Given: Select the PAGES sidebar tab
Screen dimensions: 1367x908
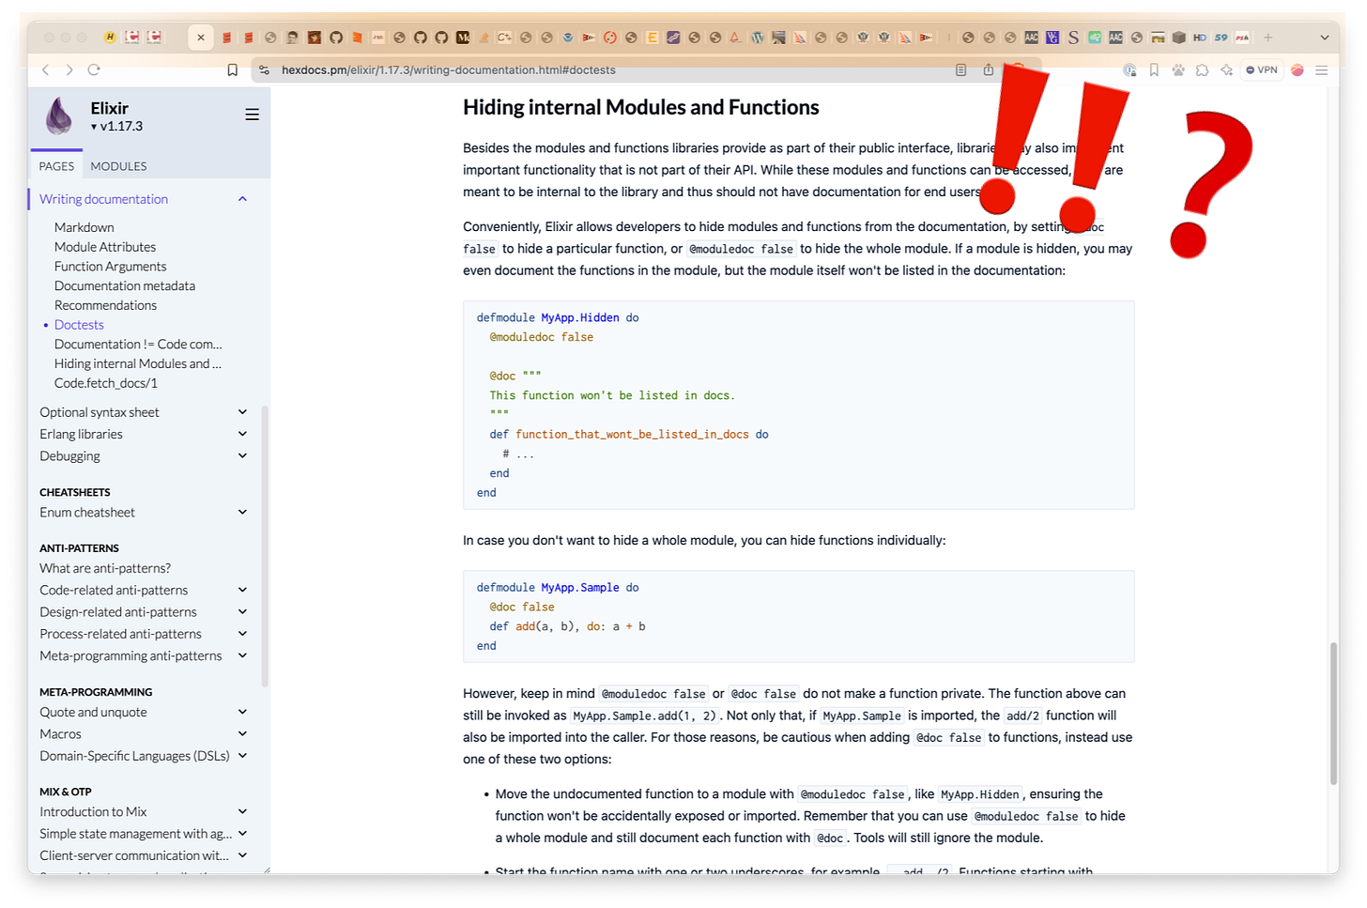Looking at the screenshot, I should click(x=56, y=166).
